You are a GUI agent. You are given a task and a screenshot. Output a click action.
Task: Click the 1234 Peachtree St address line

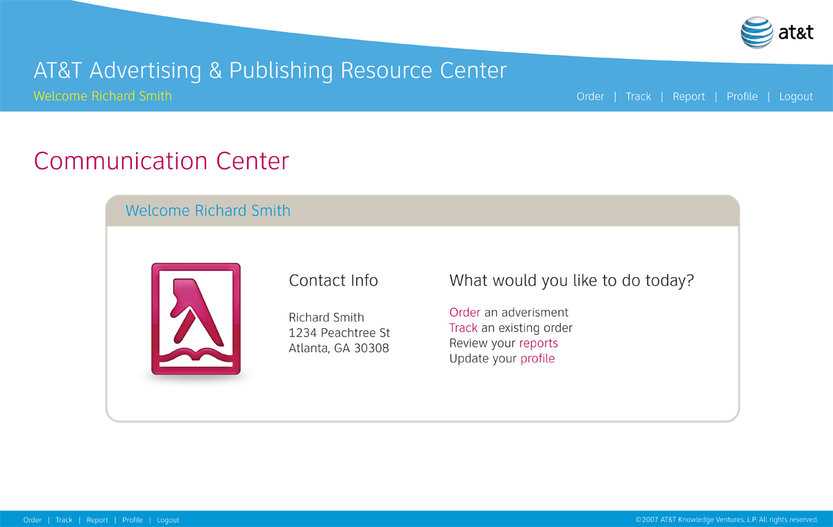click(339, 333)
